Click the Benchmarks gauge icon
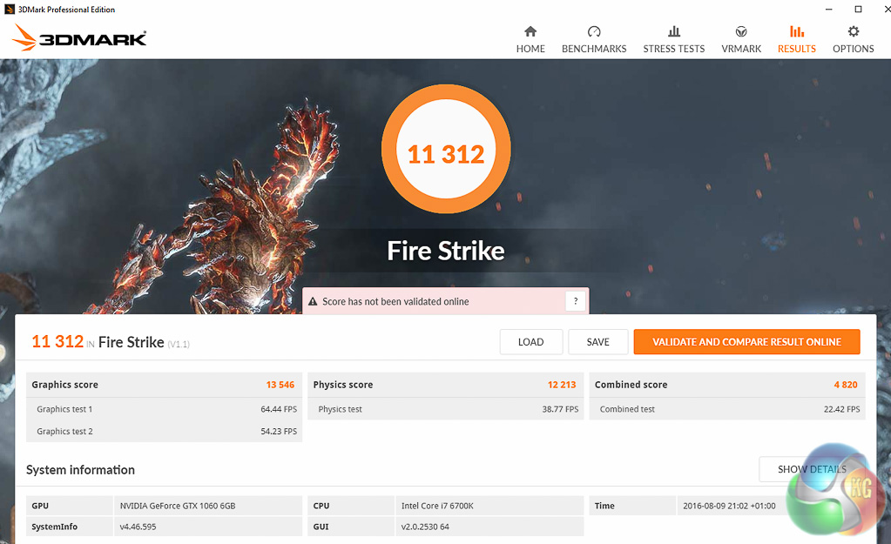Screen dimensions: 891x544 [594, 31]
